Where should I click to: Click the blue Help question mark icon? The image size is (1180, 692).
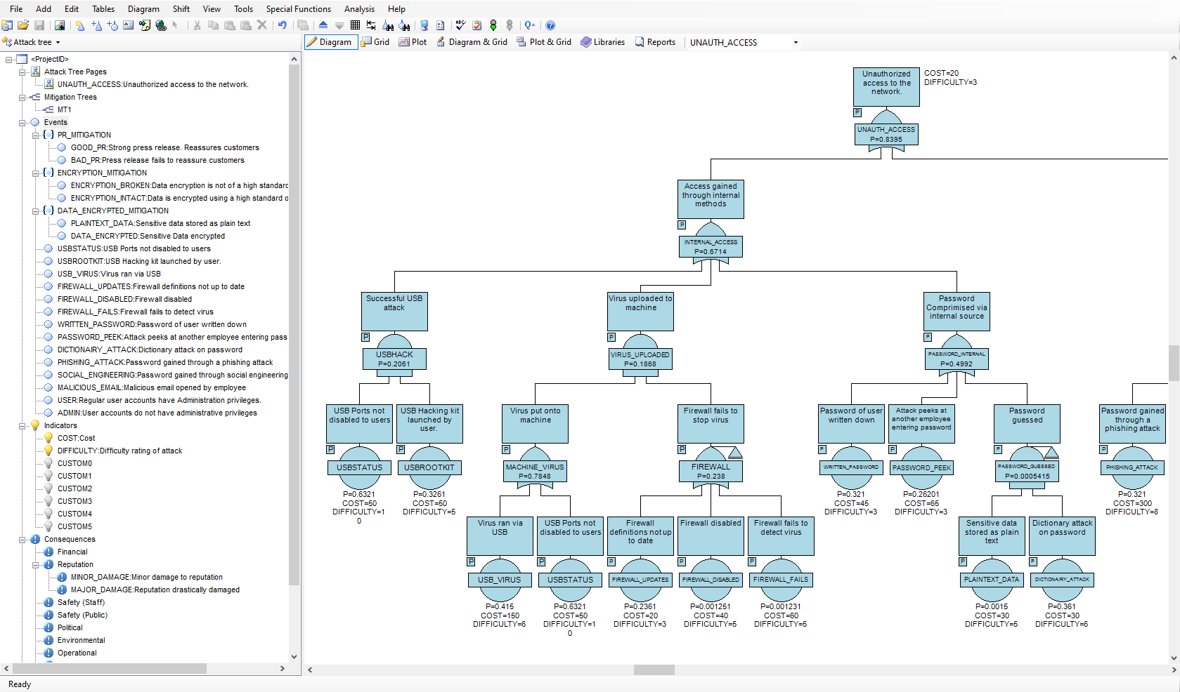pyautogui.click(x=550, y=25)
